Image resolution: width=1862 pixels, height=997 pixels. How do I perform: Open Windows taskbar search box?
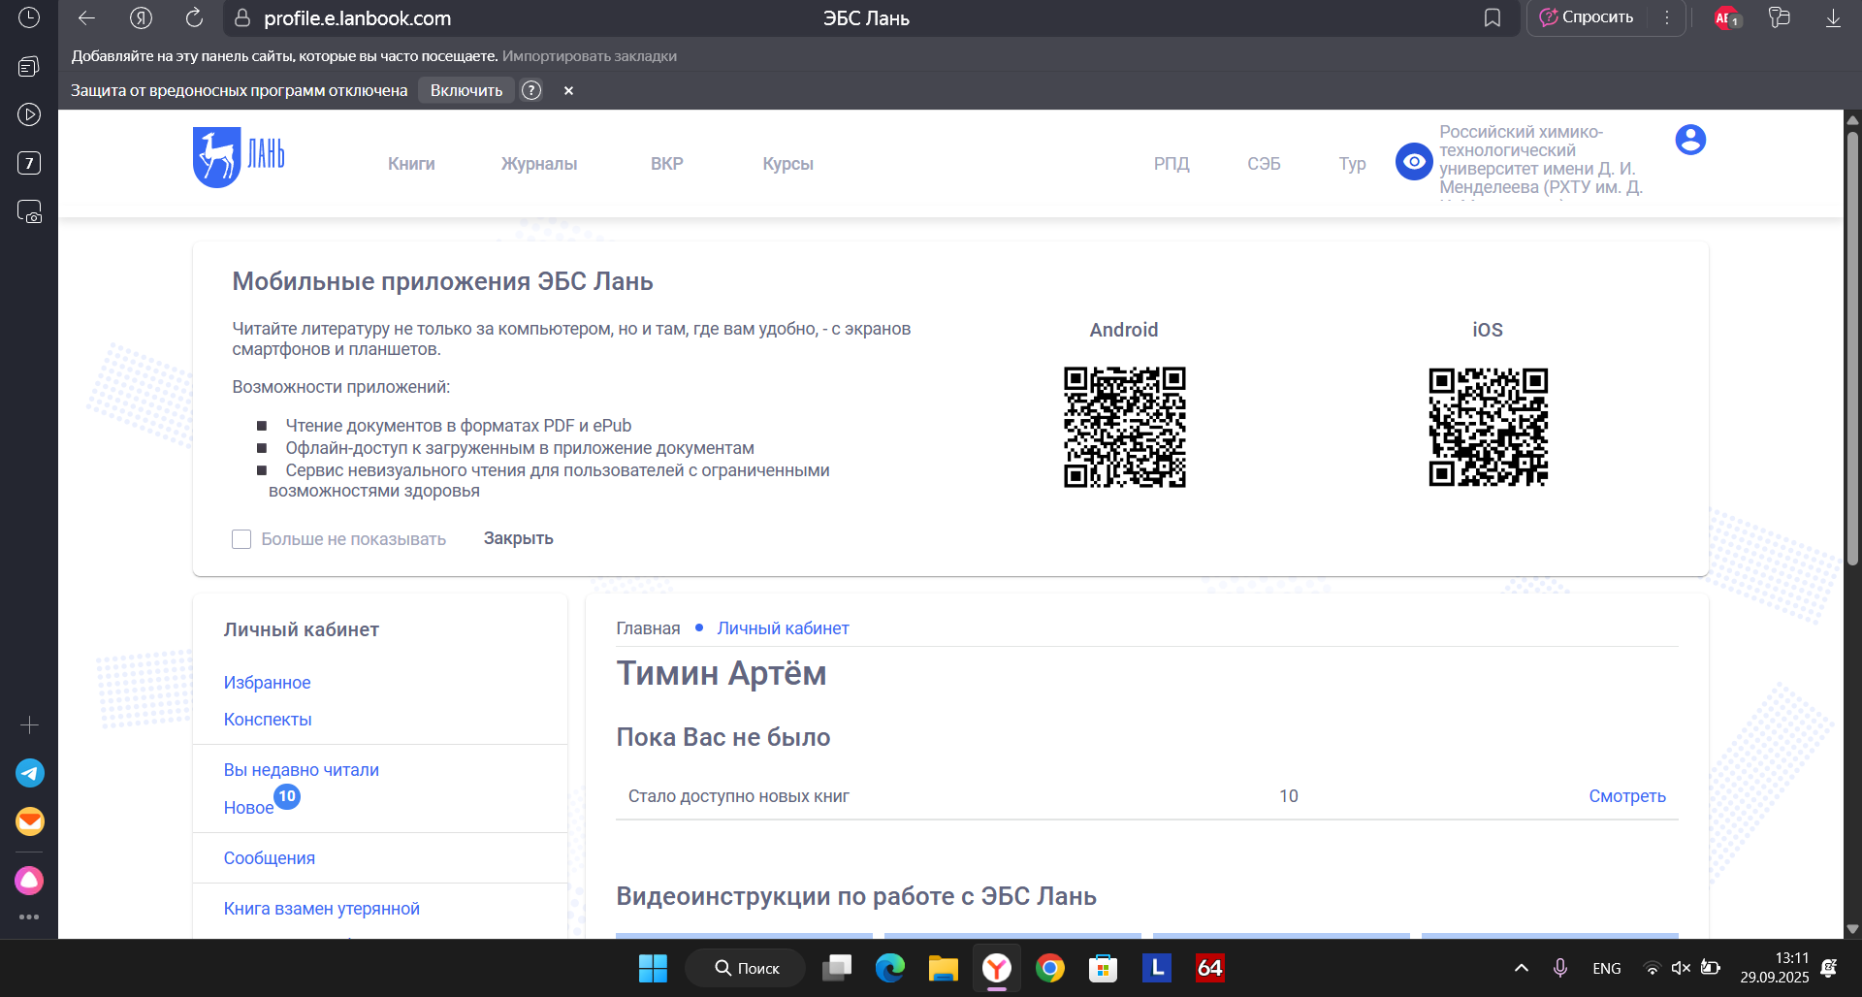pyautogui.click(x=746, y=968)
